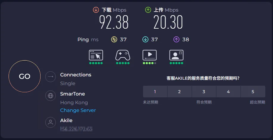Click the SmarTone globe server icon

[51, 96]
